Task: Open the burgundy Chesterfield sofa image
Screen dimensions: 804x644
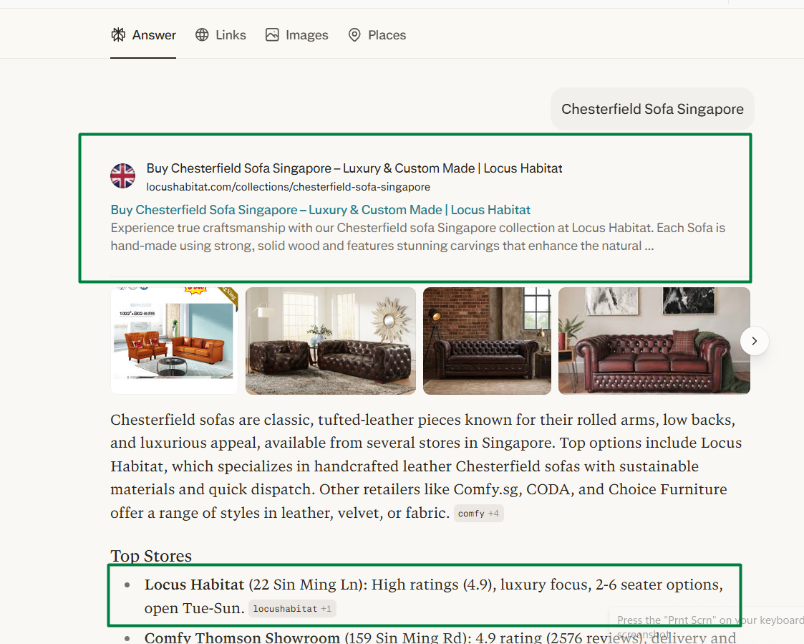Action: tap(654, 341)
